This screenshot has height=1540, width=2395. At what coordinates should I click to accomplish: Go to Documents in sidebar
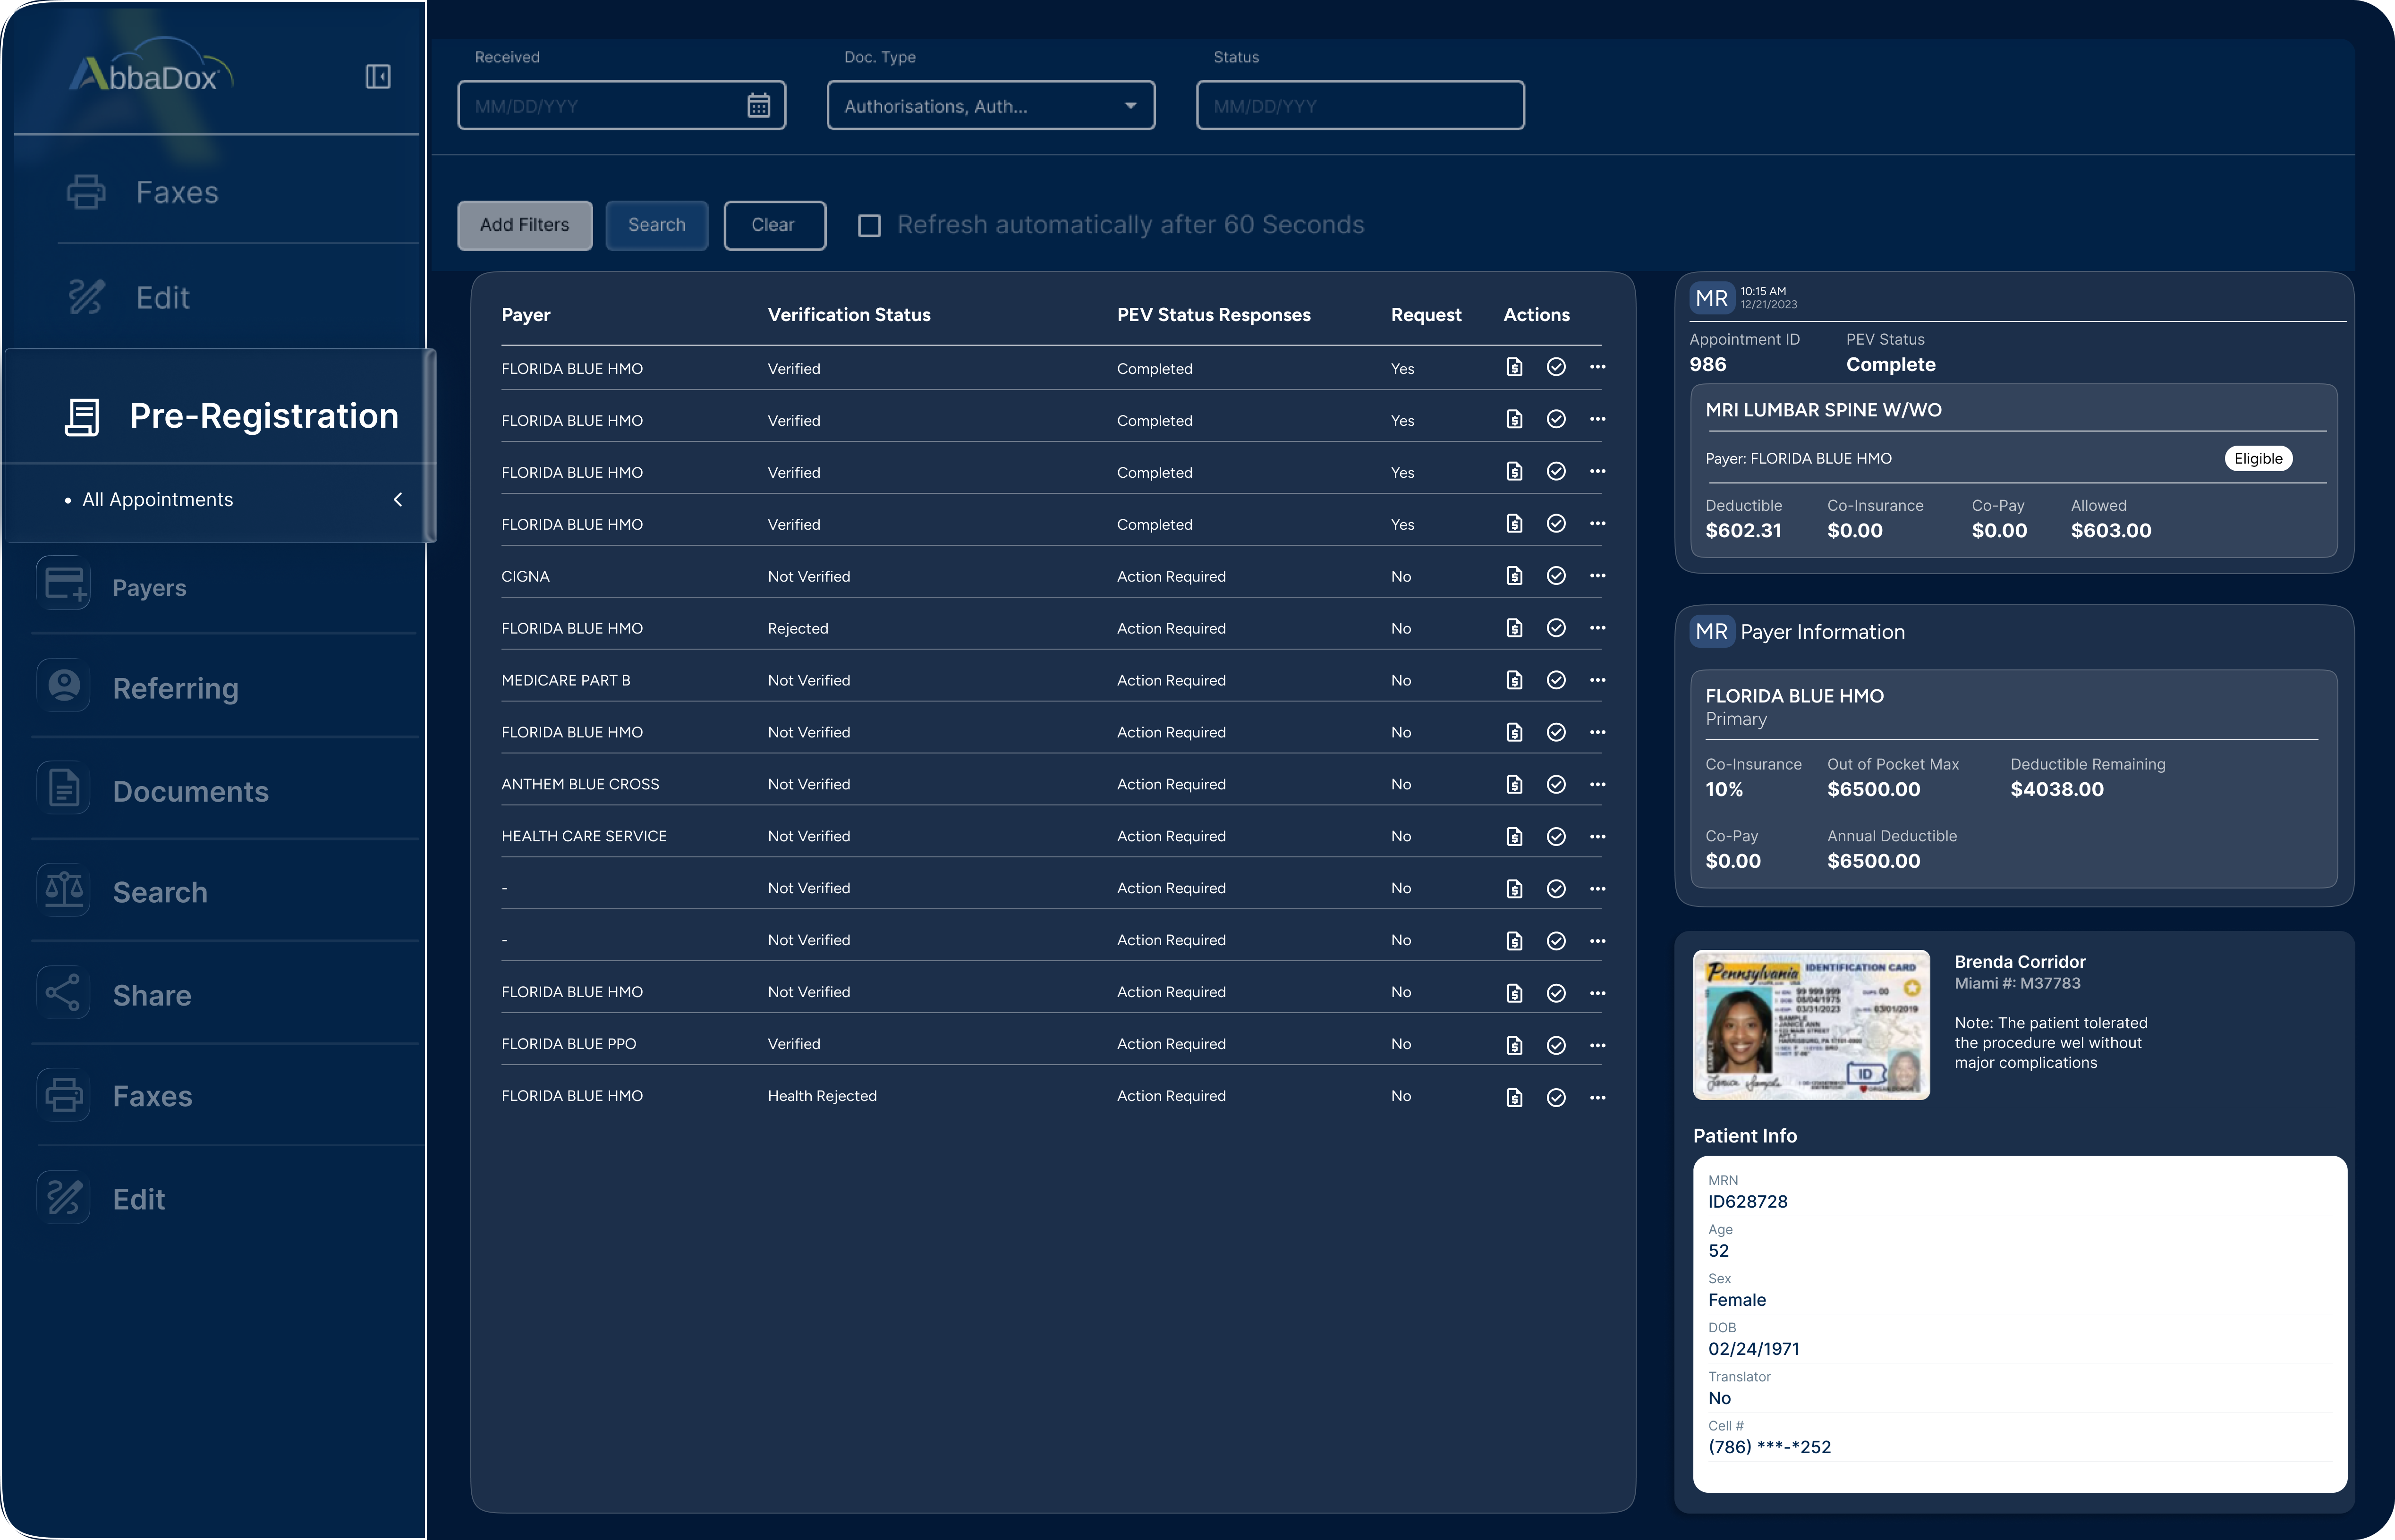190,791
